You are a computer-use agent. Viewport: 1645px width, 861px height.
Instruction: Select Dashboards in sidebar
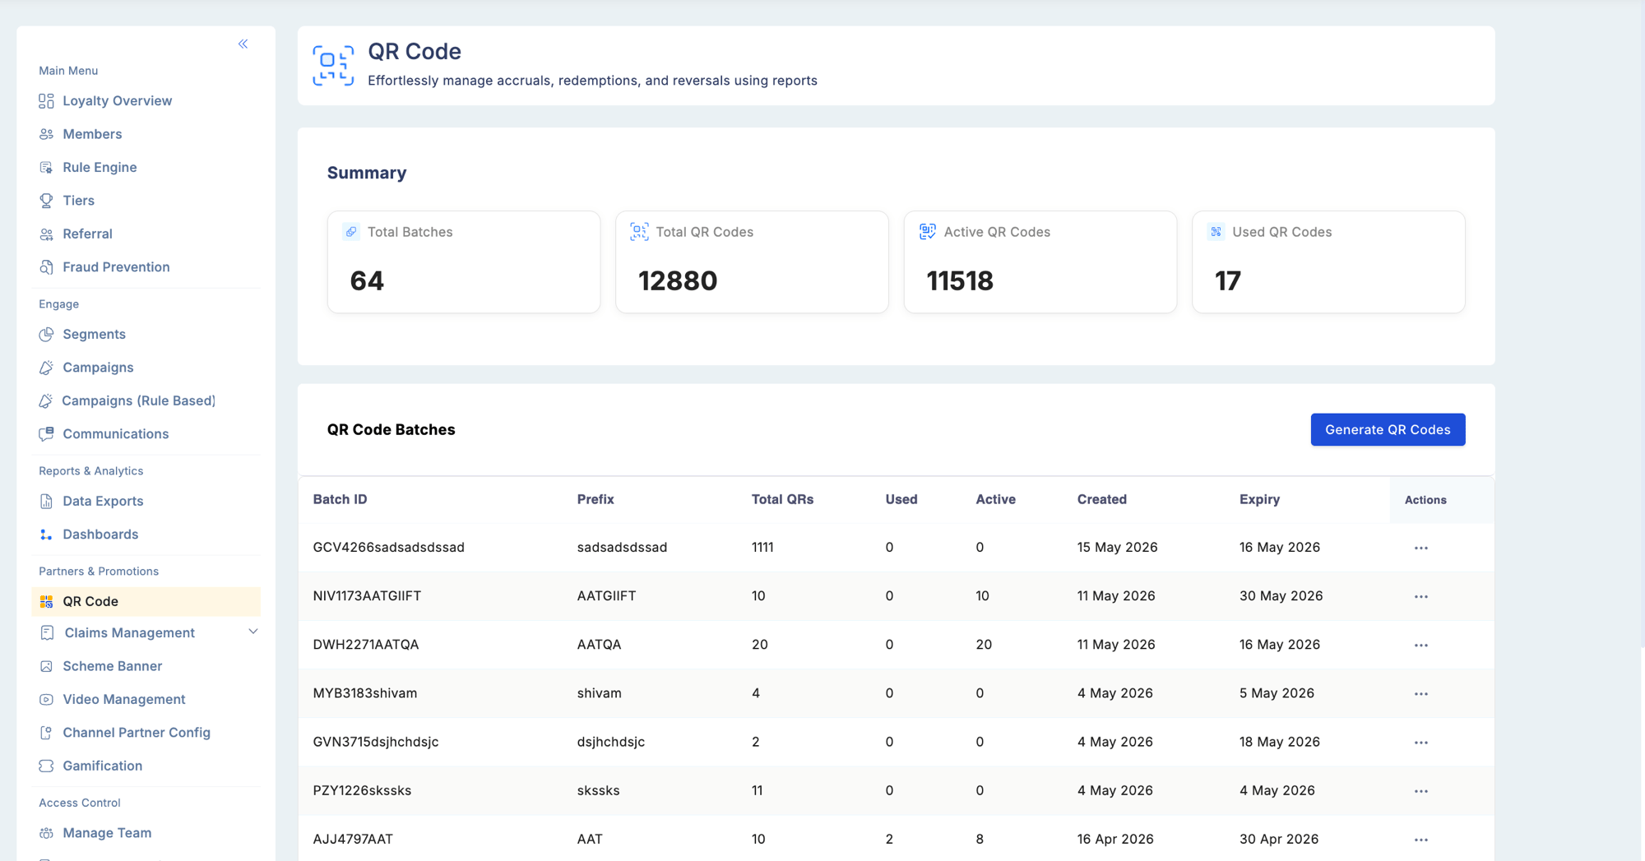pos(100,535)
